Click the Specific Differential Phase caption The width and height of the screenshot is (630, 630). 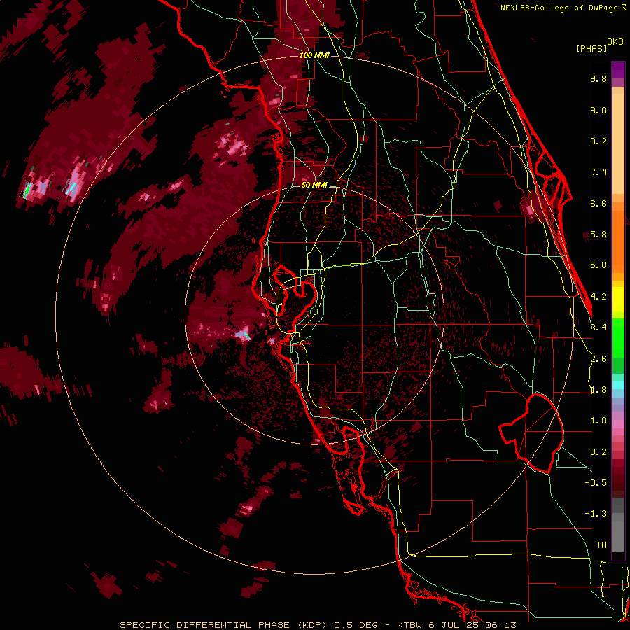tap(318, 625)
